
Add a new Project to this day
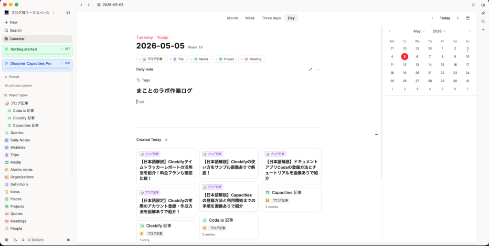pos(225,59)
